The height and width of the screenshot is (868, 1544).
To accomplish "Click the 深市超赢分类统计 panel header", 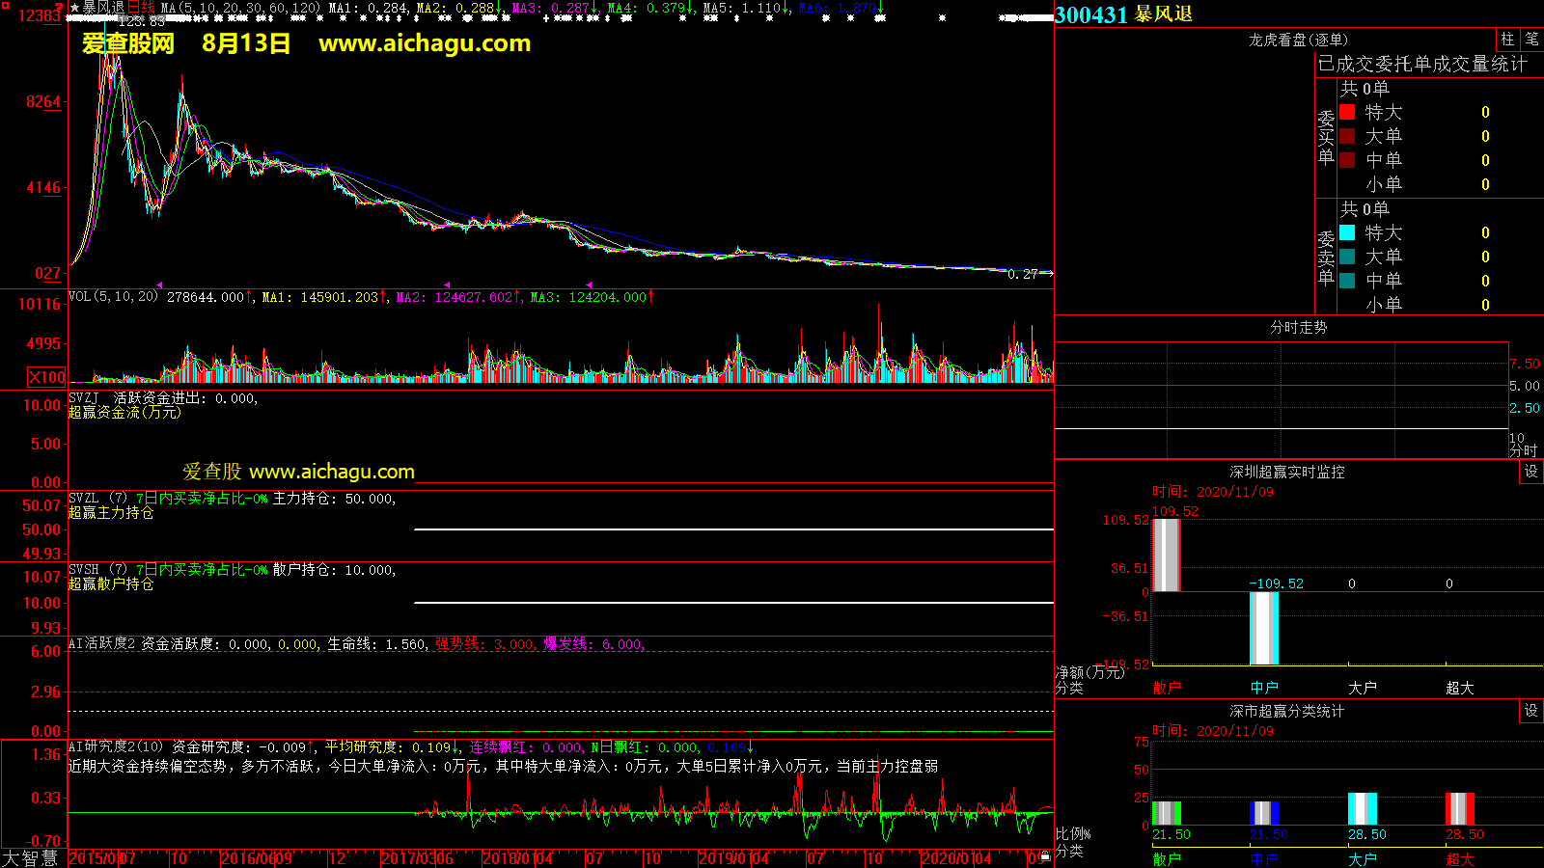I will pyautogui.click(x=1287, y=711).
